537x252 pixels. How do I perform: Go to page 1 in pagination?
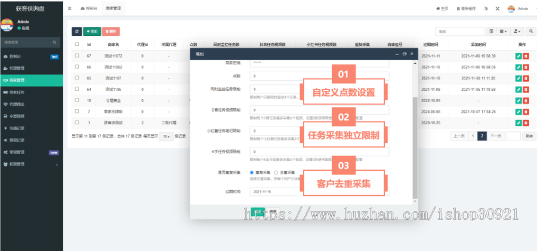[473, 136]
